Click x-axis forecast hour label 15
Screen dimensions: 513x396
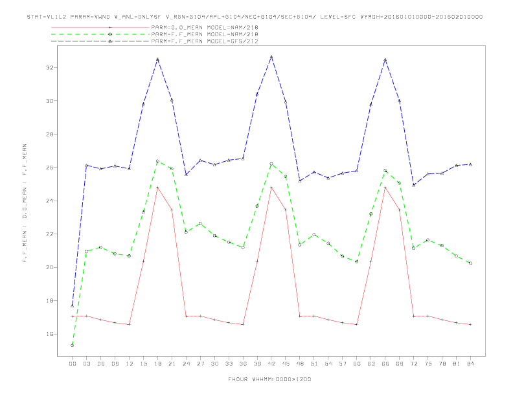coord(143,364)
